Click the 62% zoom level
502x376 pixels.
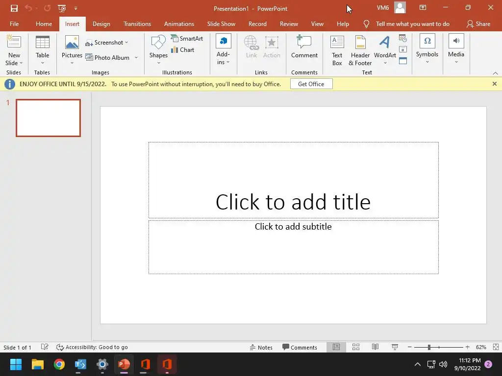pos(481,347)
